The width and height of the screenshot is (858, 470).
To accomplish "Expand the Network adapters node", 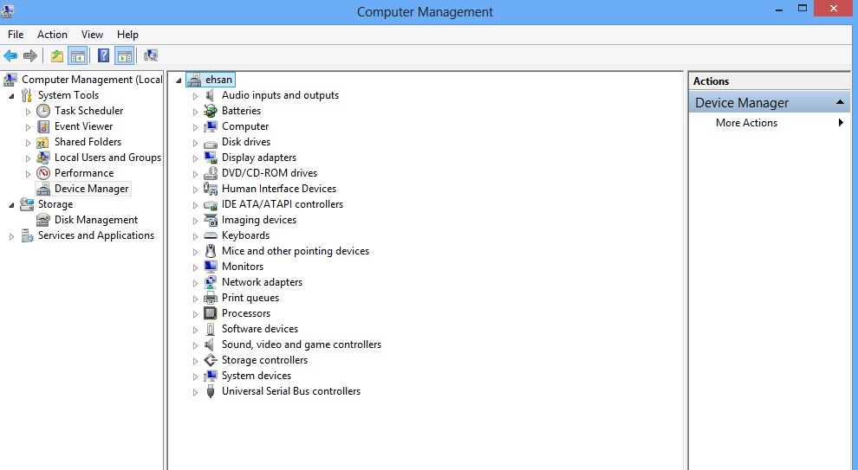I will tap(196, 283).
